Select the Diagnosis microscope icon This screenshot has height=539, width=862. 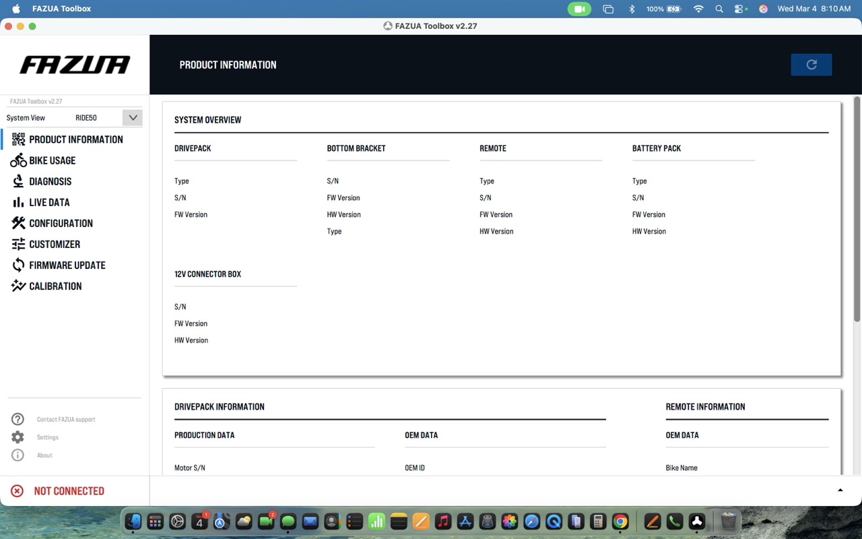pos(18,181)
